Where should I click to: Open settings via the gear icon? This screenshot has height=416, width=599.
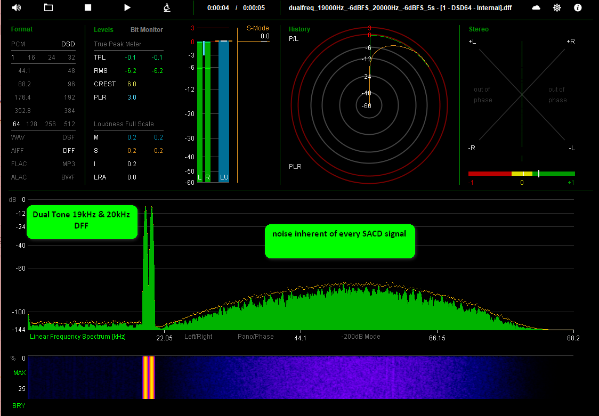coord(557,7)
